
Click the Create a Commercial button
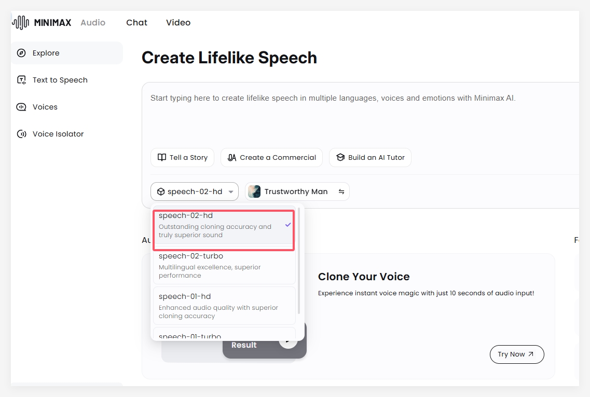tap(271, 158)
